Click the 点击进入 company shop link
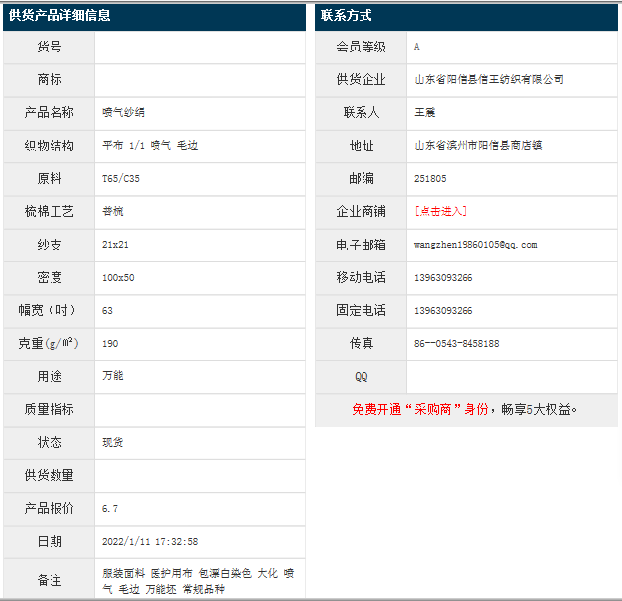This screenshot has height=601, width=622. [440, 211]
